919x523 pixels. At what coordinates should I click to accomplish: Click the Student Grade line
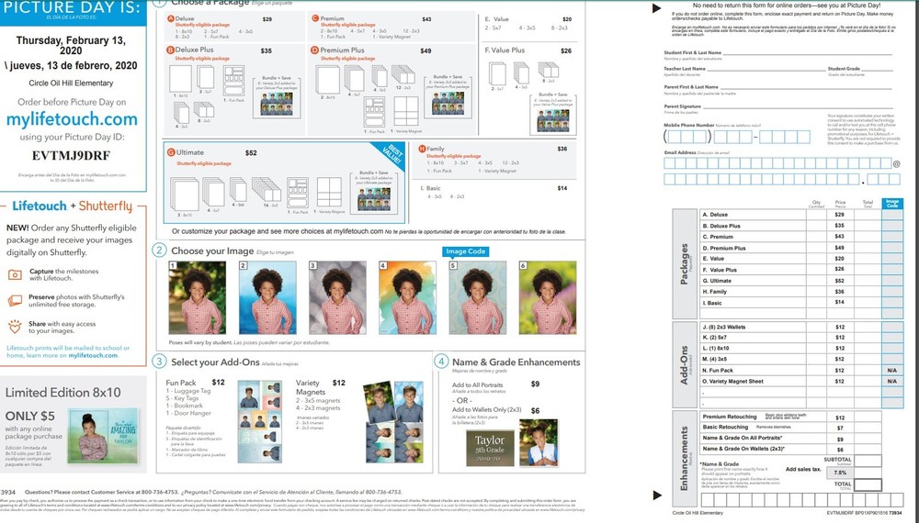click(877, 69)
